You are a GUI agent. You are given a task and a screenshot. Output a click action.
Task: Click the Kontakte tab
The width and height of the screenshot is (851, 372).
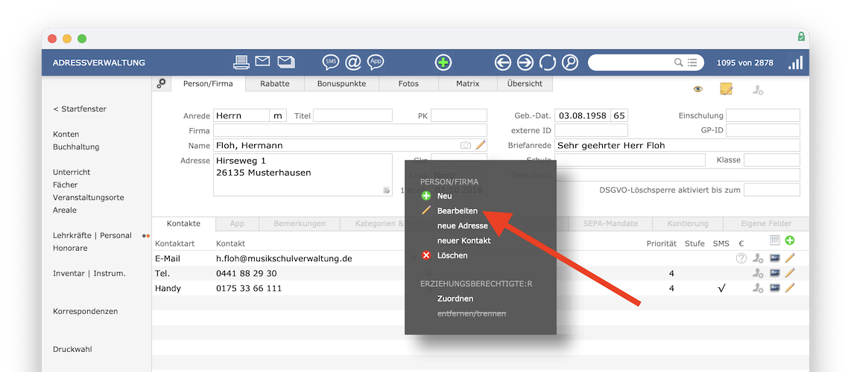[183, 224]
